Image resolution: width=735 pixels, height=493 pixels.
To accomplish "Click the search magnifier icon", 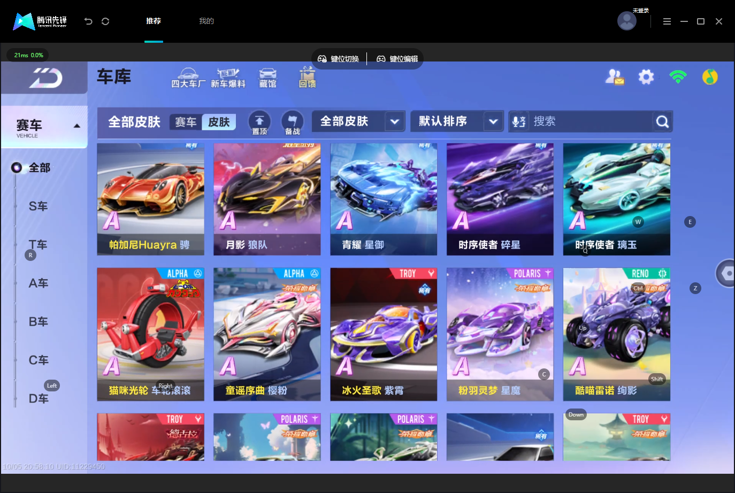I will pyautogui.click(x=662, y=121).
